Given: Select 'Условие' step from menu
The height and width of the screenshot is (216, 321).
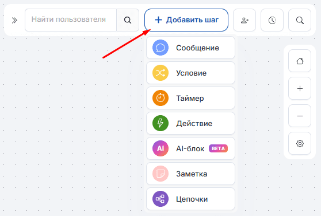Looking at the screenshot, I should pos(190,73).
